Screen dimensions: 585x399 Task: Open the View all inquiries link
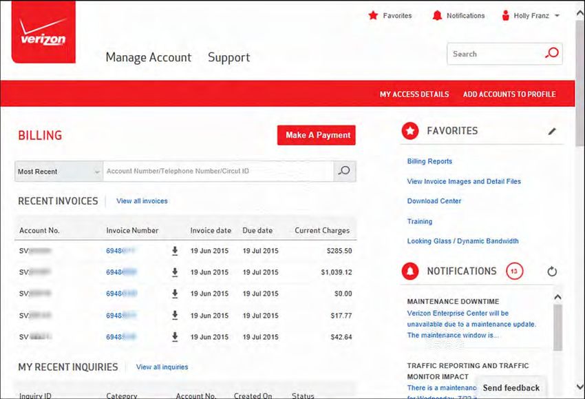tap(162, 367)
